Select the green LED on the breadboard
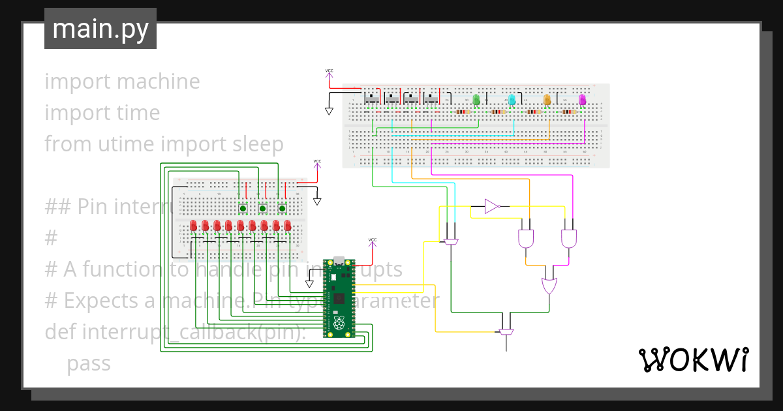The height and width of the screenshot is (411, 783). pyautogui.click(x=476, y=100)
